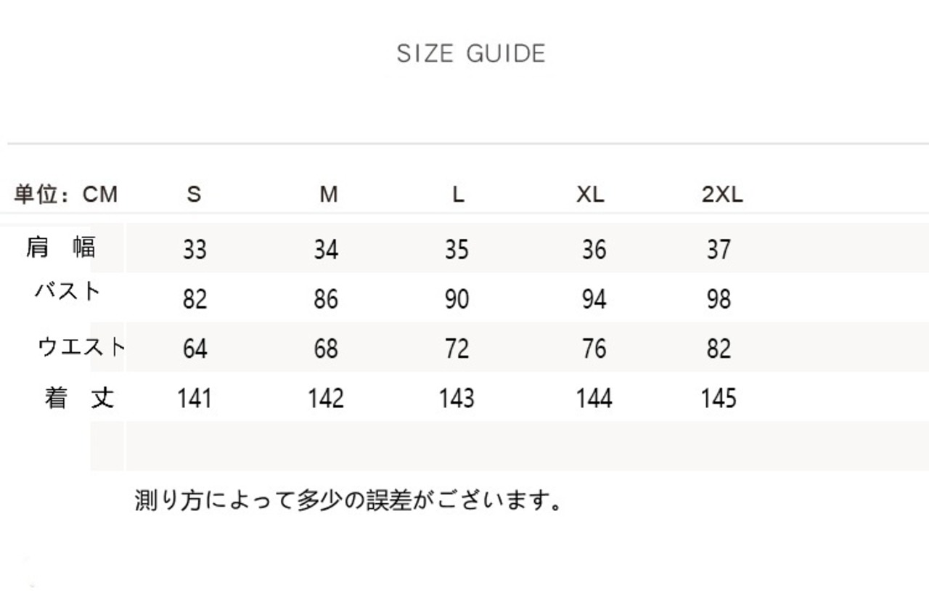Viewport: 929px width, 591px height.
Task: Select the L size column header
Action: [457, 195]
